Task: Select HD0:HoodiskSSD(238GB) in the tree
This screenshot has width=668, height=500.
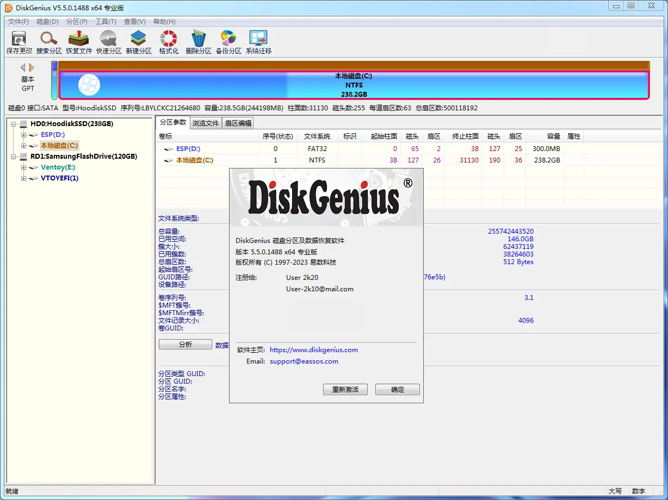Action: [x=72, y=124]
